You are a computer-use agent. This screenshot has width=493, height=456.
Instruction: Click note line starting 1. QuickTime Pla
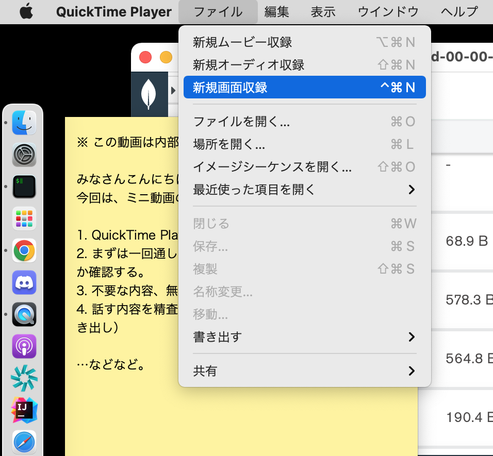(127, 235)
